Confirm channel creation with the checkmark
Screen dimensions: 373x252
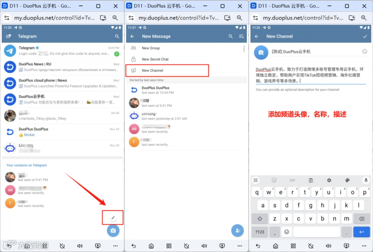365,36
